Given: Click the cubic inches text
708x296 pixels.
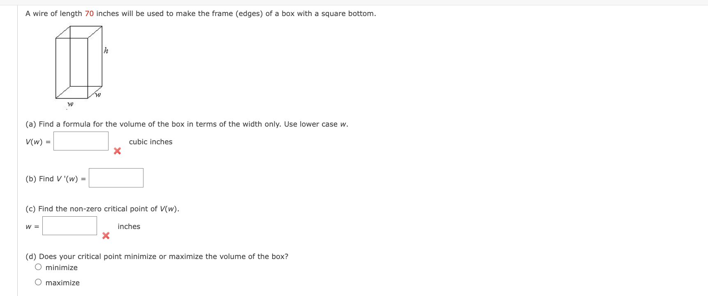Looking at the screenshot, I should click(150, 141).
